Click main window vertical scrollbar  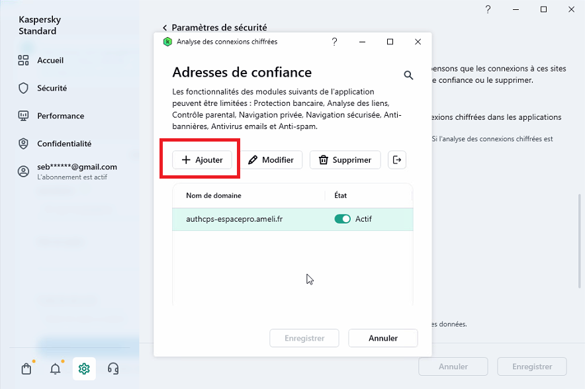tap(580, 241)
